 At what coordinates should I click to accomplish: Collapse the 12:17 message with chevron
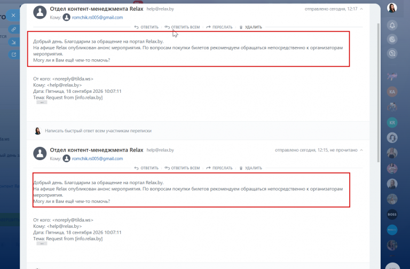click(361, 9)
